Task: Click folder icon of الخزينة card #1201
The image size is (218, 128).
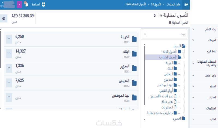Action: pyautogui.click(x=134, y=39)
